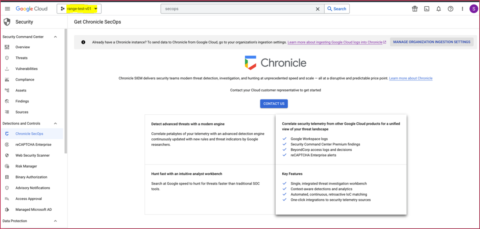Go to Web Security Scanner
This screenshot has height=229, width=480.
click(32, 155)
